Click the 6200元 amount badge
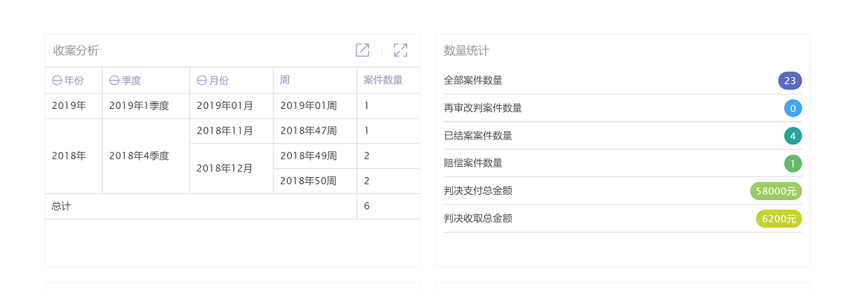 click(x=779, y=219)
